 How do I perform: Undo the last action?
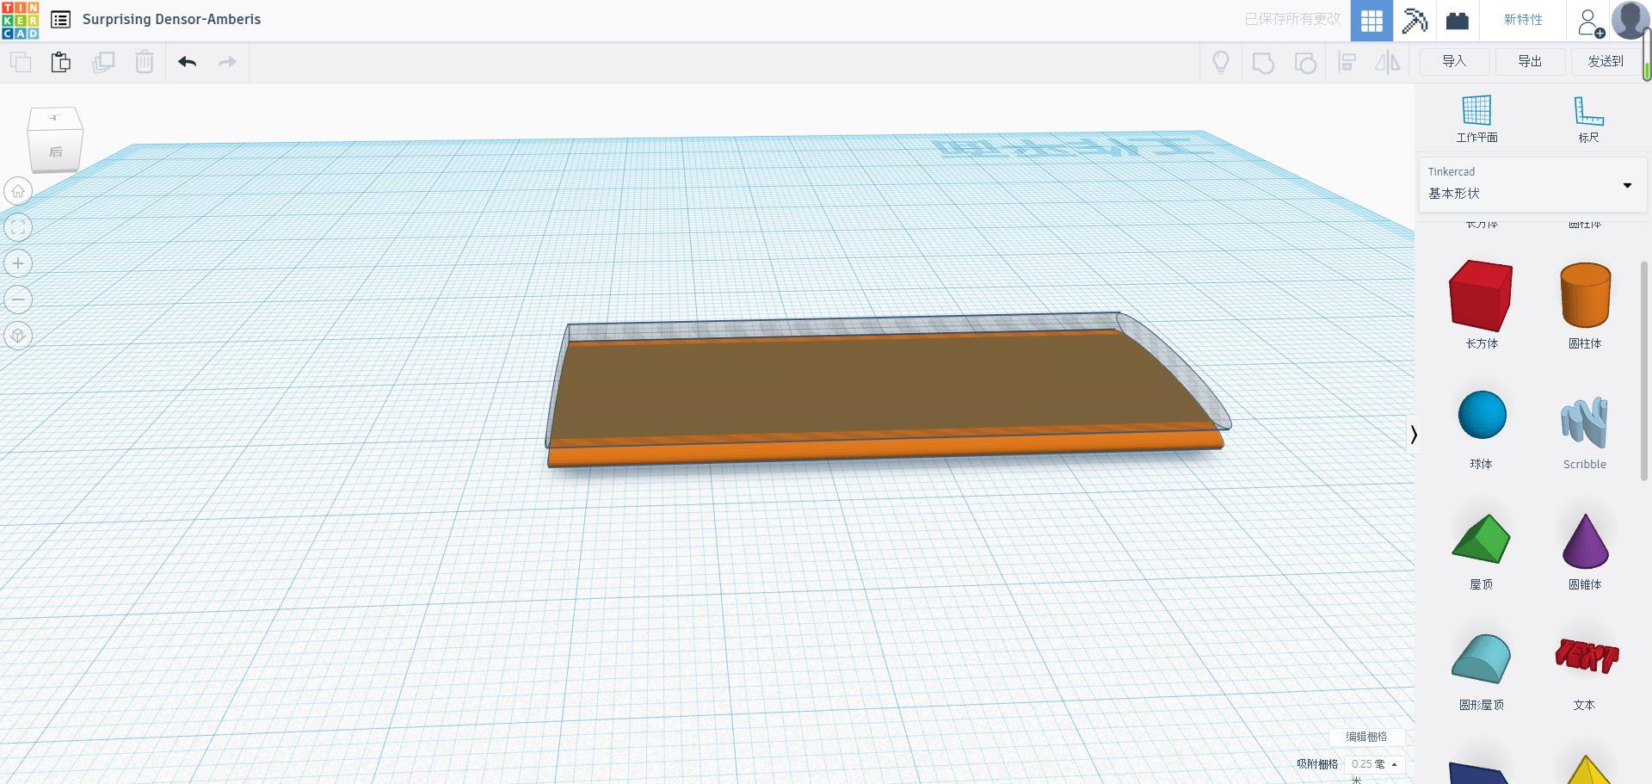pos(187,62)
